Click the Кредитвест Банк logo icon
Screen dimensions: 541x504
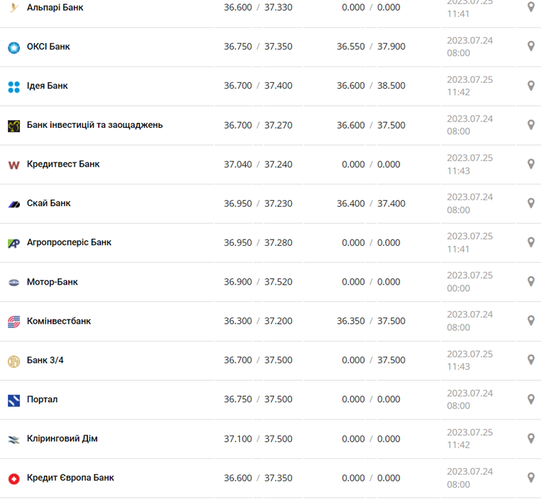click(x=14, y=165)
